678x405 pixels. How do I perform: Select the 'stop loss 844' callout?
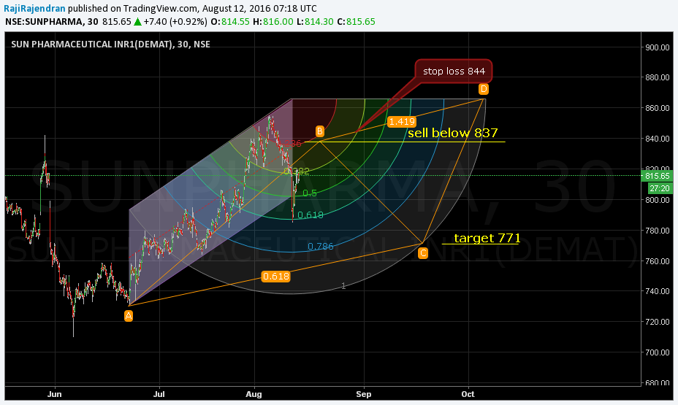[454, 72]
